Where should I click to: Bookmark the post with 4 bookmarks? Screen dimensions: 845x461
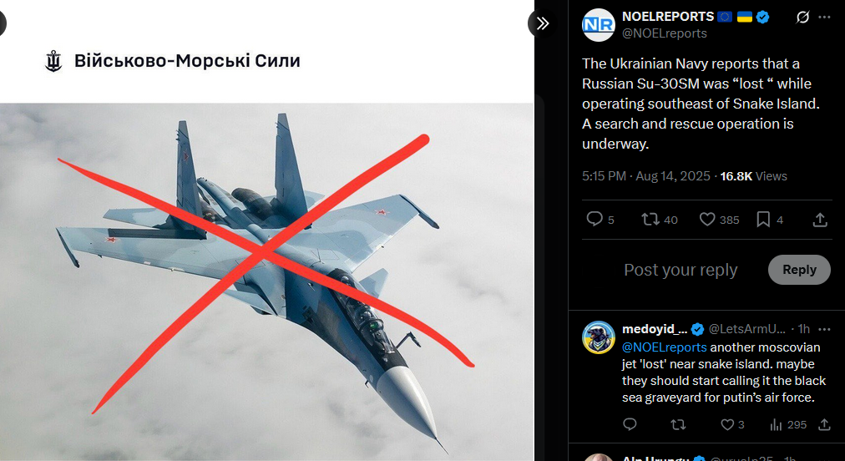click(770, 220)
